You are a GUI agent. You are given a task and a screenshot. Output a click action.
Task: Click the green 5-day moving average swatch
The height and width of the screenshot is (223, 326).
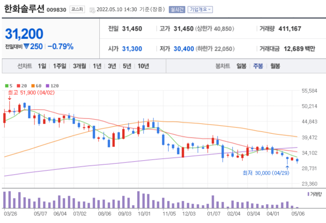pyautogui.click(x=7, y=86)
